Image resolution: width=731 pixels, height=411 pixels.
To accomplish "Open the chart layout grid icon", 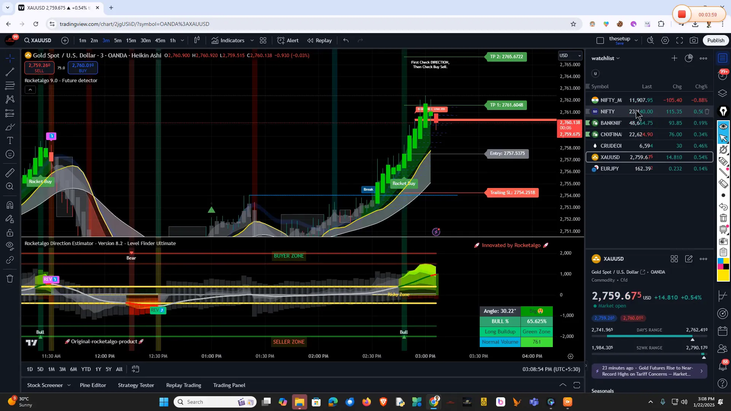I will [x=263, y=40].
